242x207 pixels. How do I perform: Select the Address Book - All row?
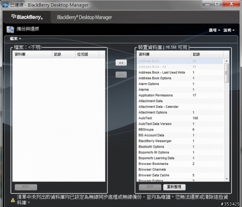coord(180,67)
